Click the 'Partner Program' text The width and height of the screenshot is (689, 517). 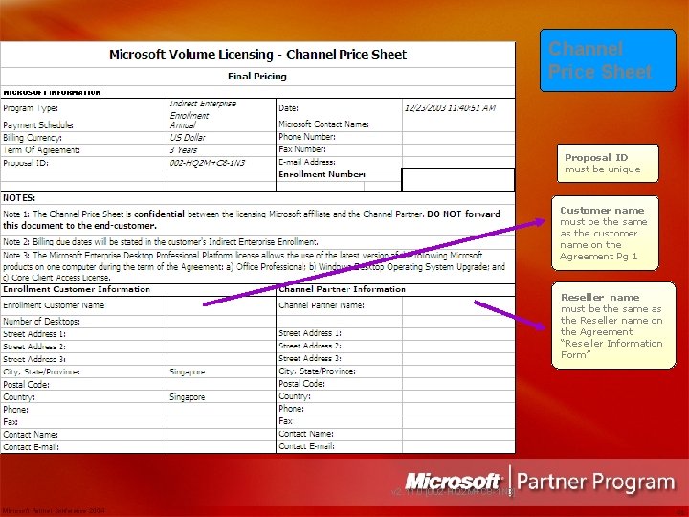coord(595,482)
